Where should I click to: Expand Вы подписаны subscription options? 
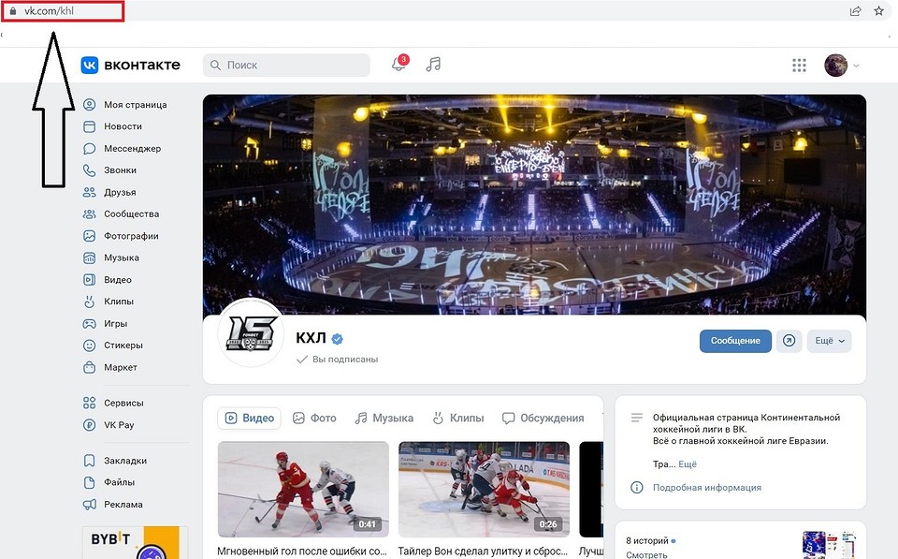(x=338, y=360)
